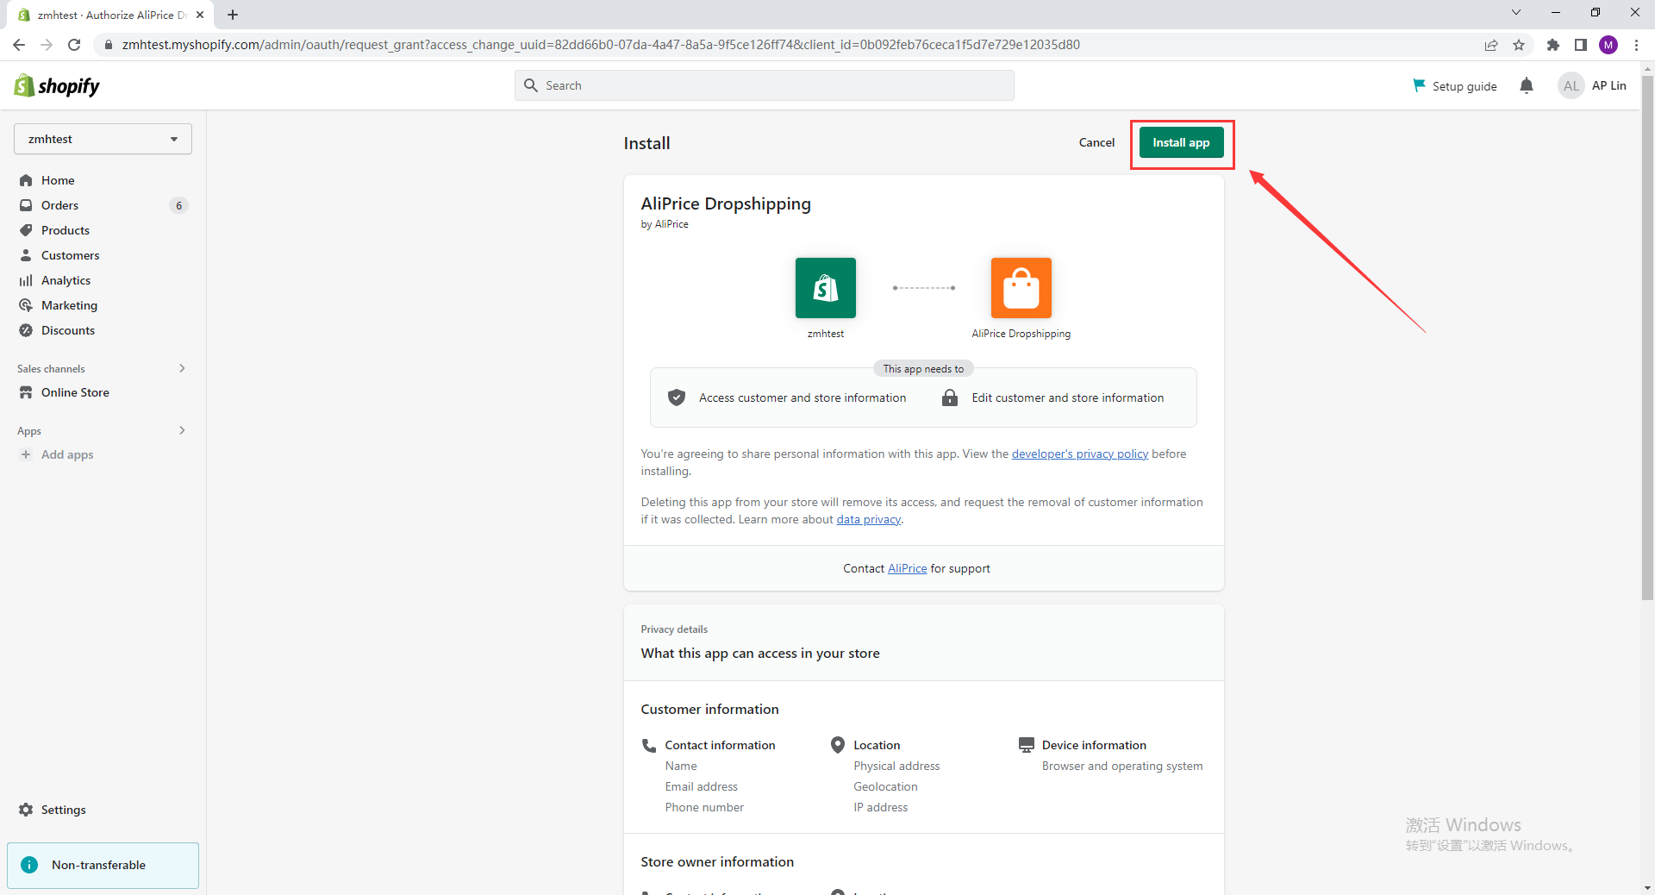Viewport: 1655px width, 895px height.
Task: Click the Device information monitor icon
Action: coord(1026,745)
